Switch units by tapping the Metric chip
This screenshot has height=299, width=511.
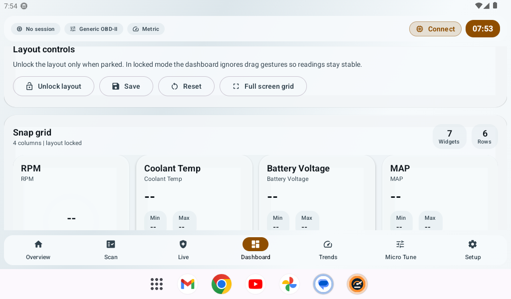point(146,29)
